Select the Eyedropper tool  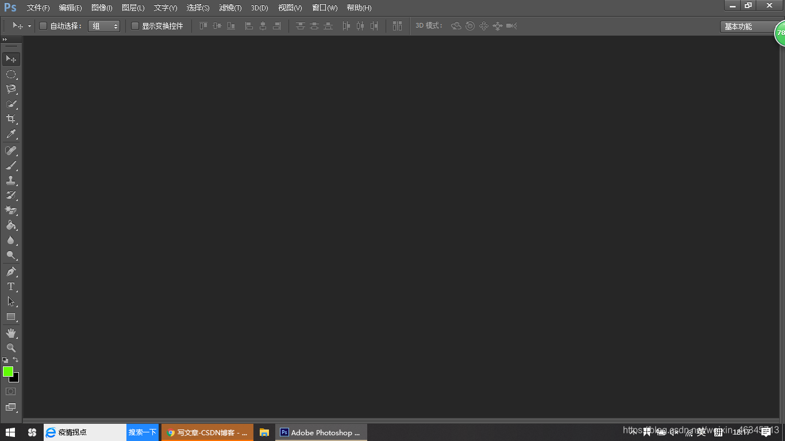pos(11,134)
